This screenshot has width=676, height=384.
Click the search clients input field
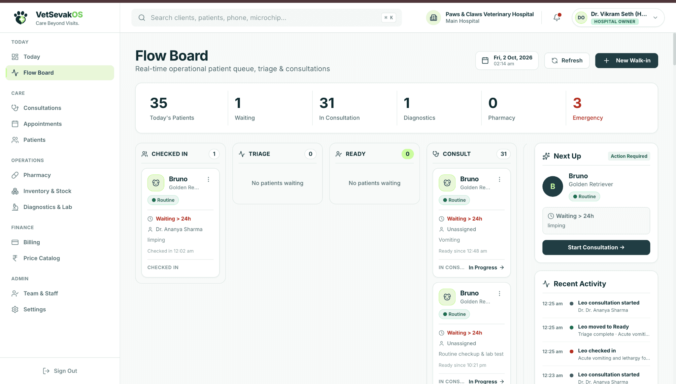(266, 17)
